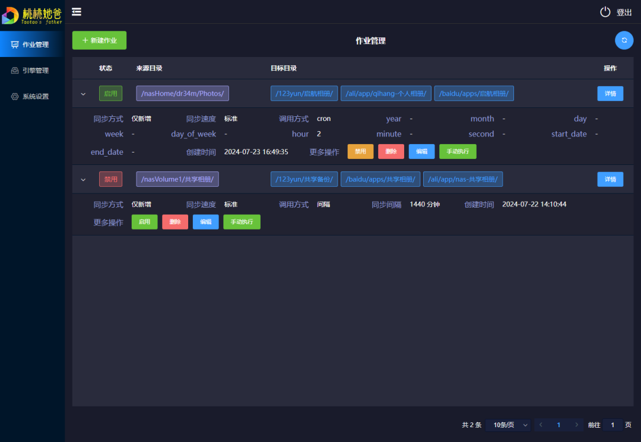Collapse the /nasVolume1/共享相册/ job row
641x442 pixels.
83,179
